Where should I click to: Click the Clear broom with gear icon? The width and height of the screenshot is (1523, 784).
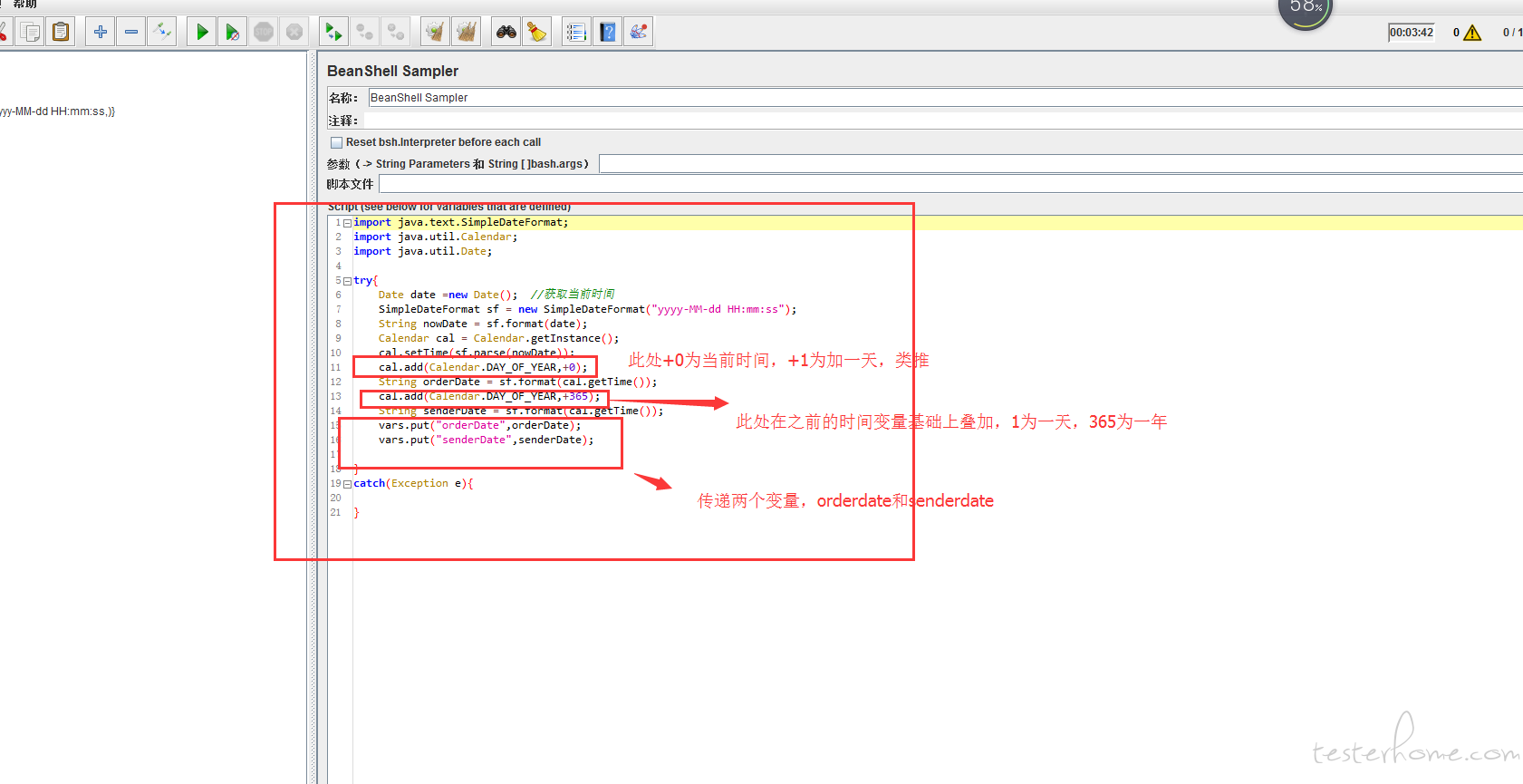pyautogui.click(x=435, y=32)
